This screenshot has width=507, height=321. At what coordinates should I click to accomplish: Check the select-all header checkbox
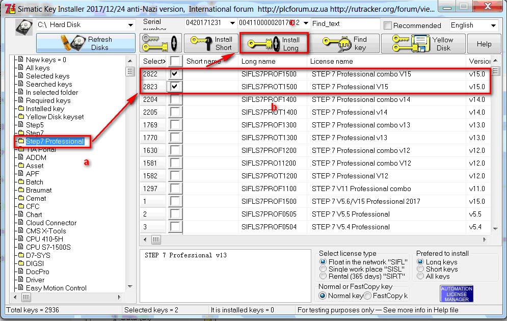tap(175, 61)
